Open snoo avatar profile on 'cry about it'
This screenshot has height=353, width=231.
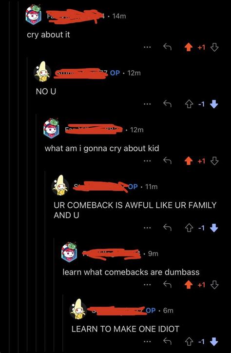click(34, 14)
